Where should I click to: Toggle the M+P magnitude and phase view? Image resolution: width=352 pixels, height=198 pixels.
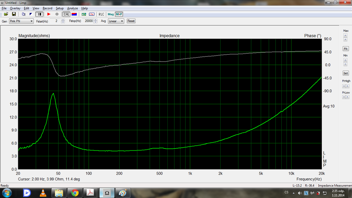pyautogui.click(x=119, y=14)
